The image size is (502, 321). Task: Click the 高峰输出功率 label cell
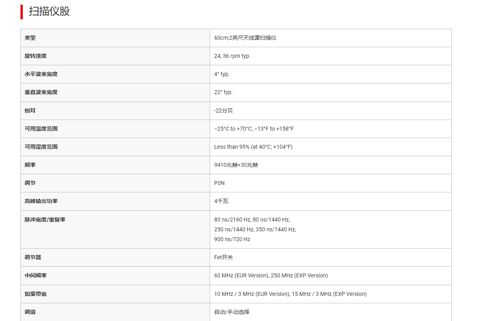point(115,201)
